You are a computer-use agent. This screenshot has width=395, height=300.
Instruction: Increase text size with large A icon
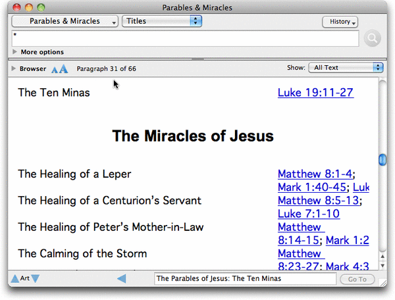click(x=64, y=68)
